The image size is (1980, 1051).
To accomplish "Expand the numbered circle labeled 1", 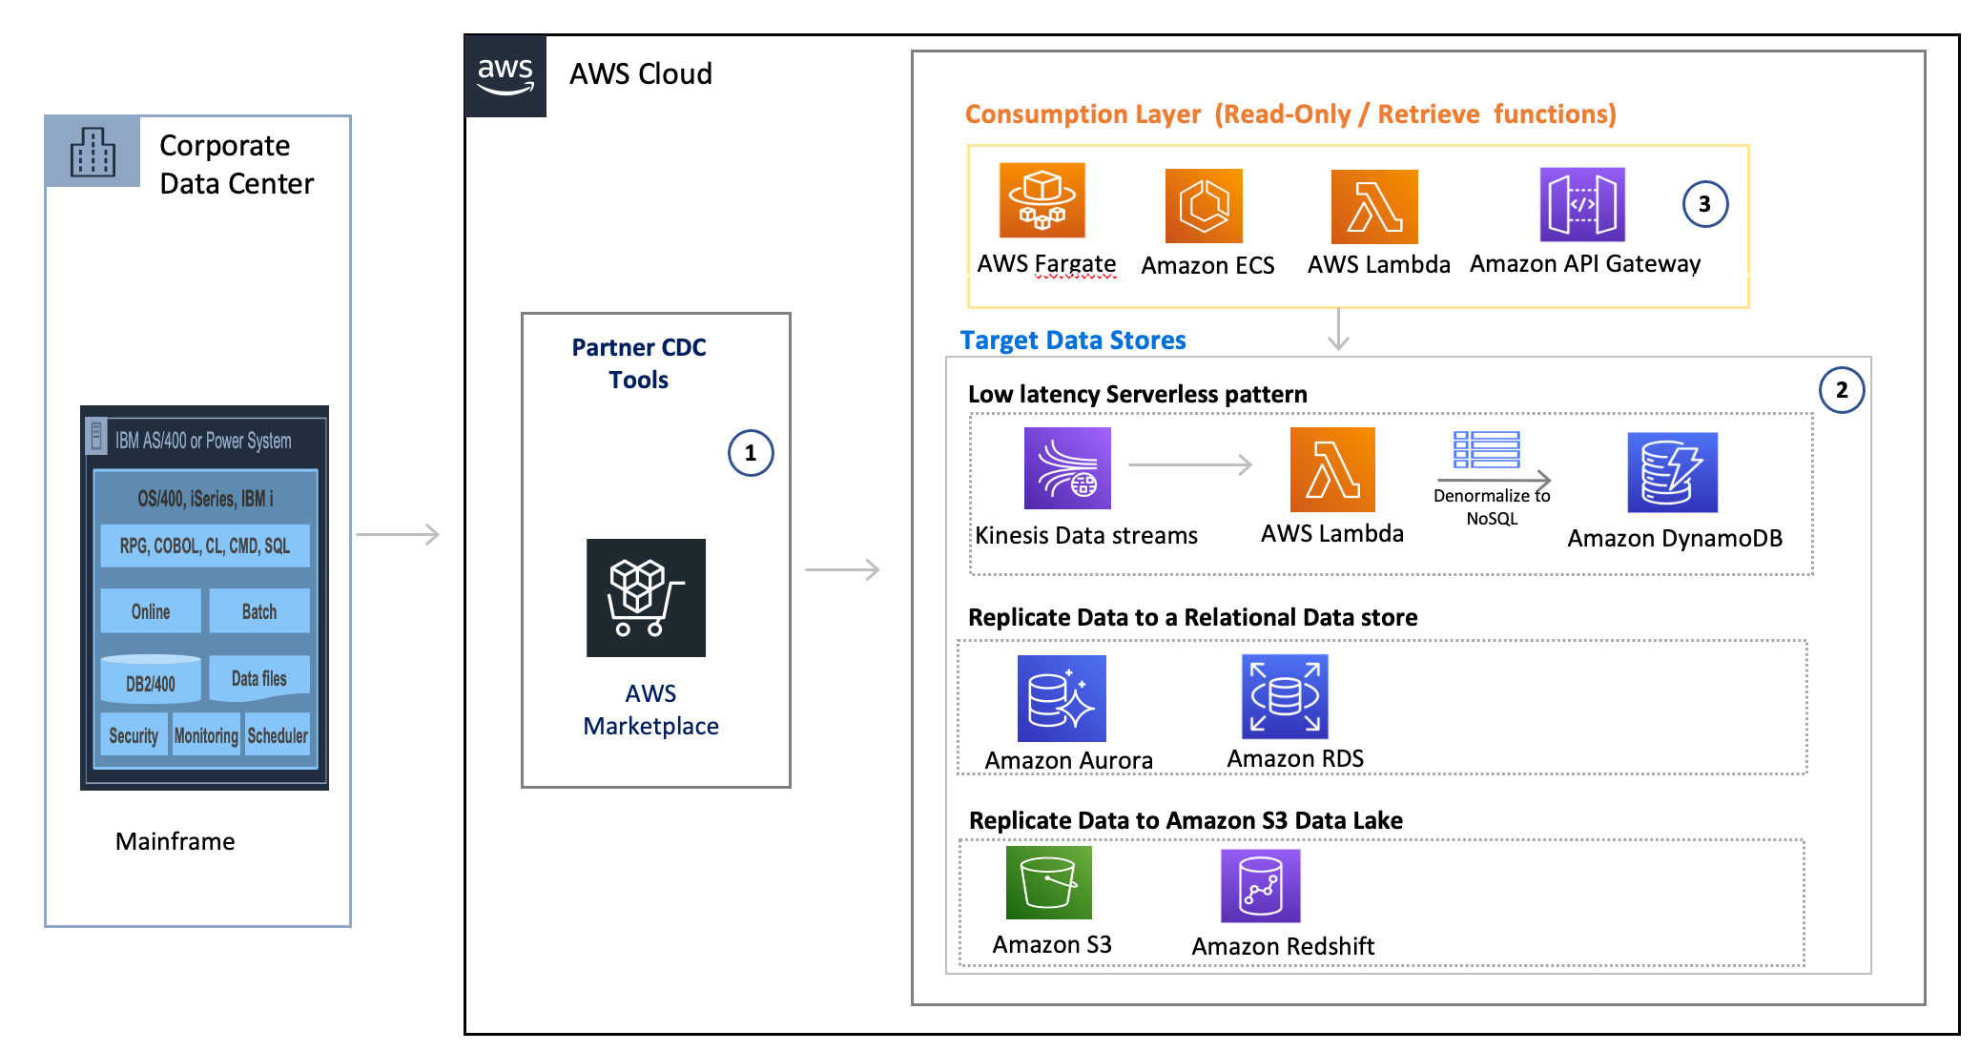I will click(x=750, y=453).
